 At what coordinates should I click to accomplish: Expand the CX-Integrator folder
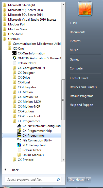pos(24,87)
